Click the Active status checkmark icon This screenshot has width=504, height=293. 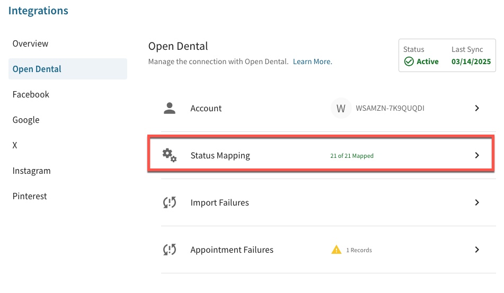coord(409,61)
